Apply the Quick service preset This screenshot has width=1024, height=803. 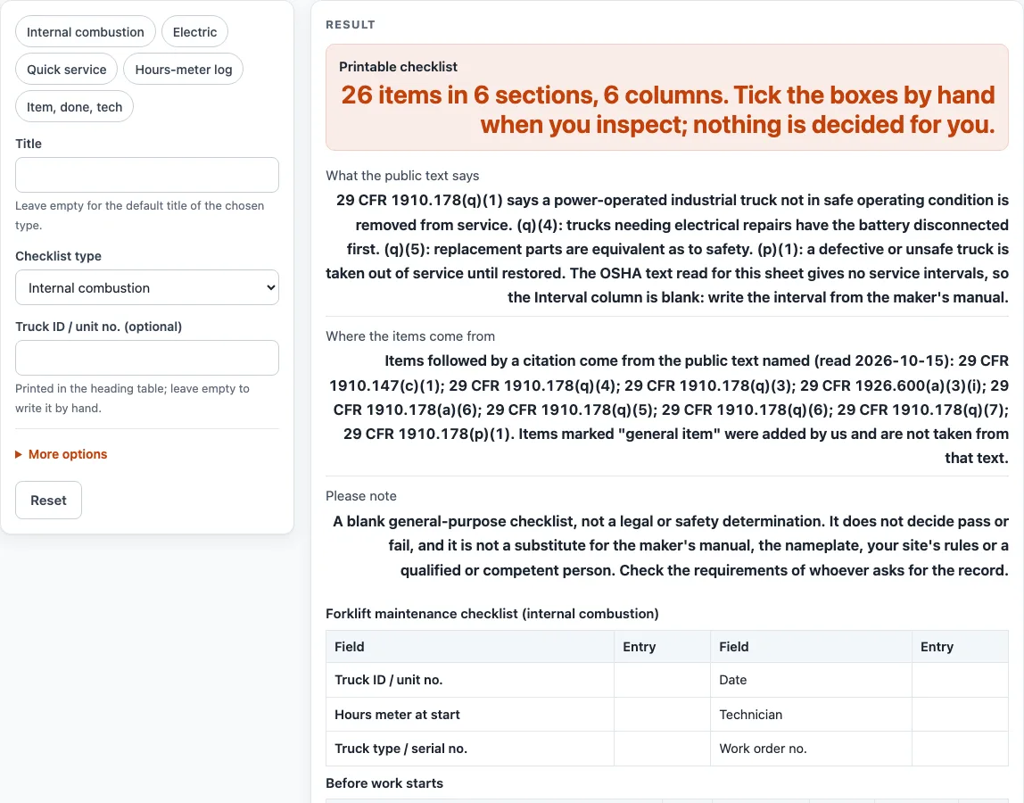point(67,70)
